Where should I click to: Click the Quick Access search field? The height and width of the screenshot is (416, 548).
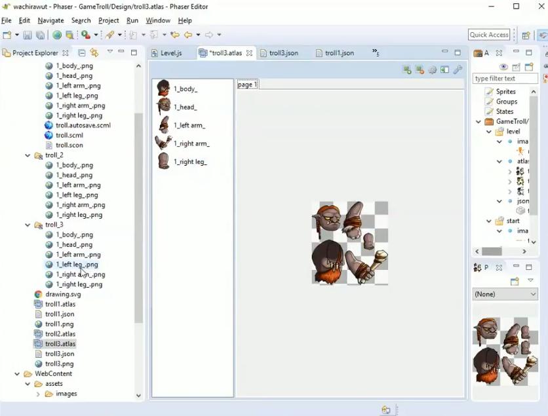click(489, 35)
